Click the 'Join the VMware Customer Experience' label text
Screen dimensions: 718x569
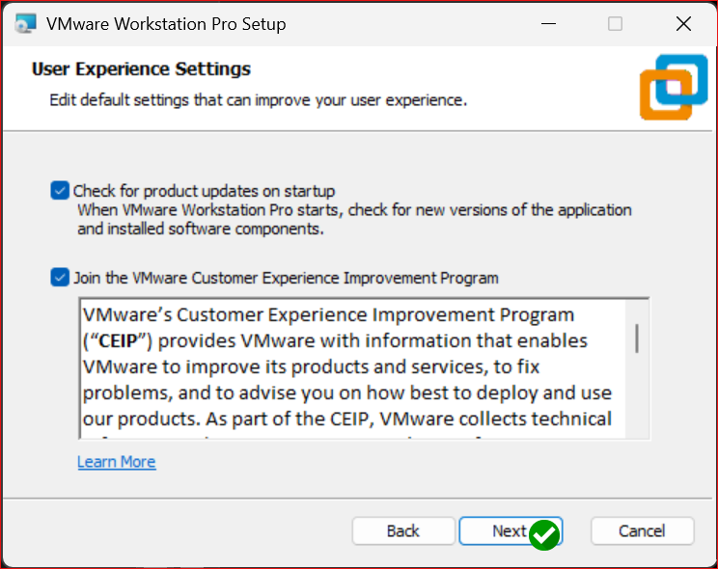click(287, 278)
